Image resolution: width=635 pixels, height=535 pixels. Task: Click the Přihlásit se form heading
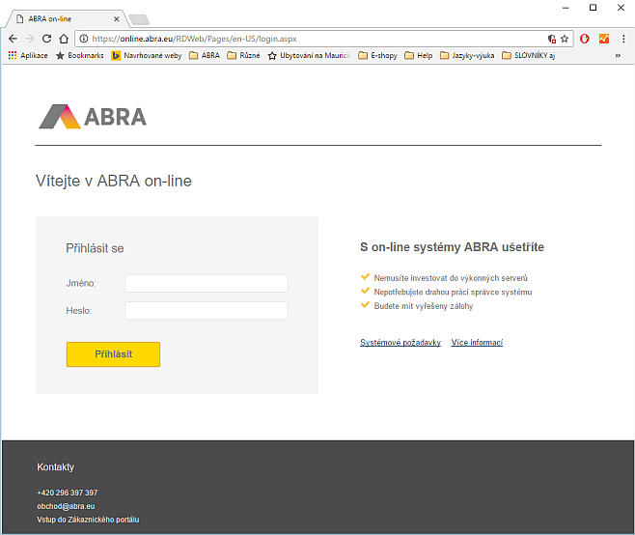coord(95,248)
